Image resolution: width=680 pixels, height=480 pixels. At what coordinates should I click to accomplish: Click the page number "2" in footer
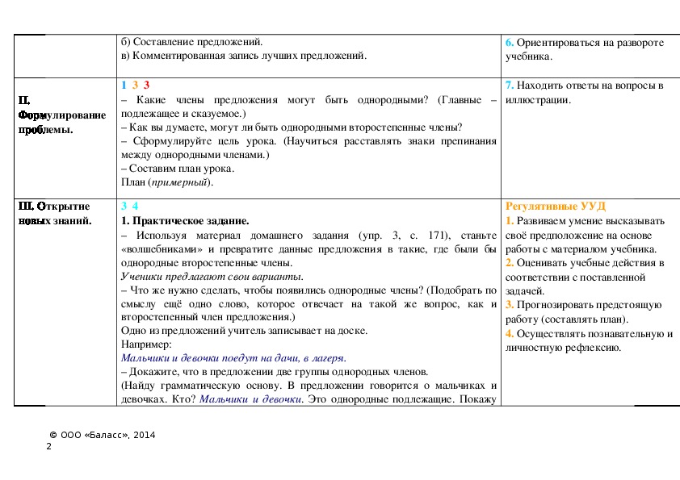point(49,447)
